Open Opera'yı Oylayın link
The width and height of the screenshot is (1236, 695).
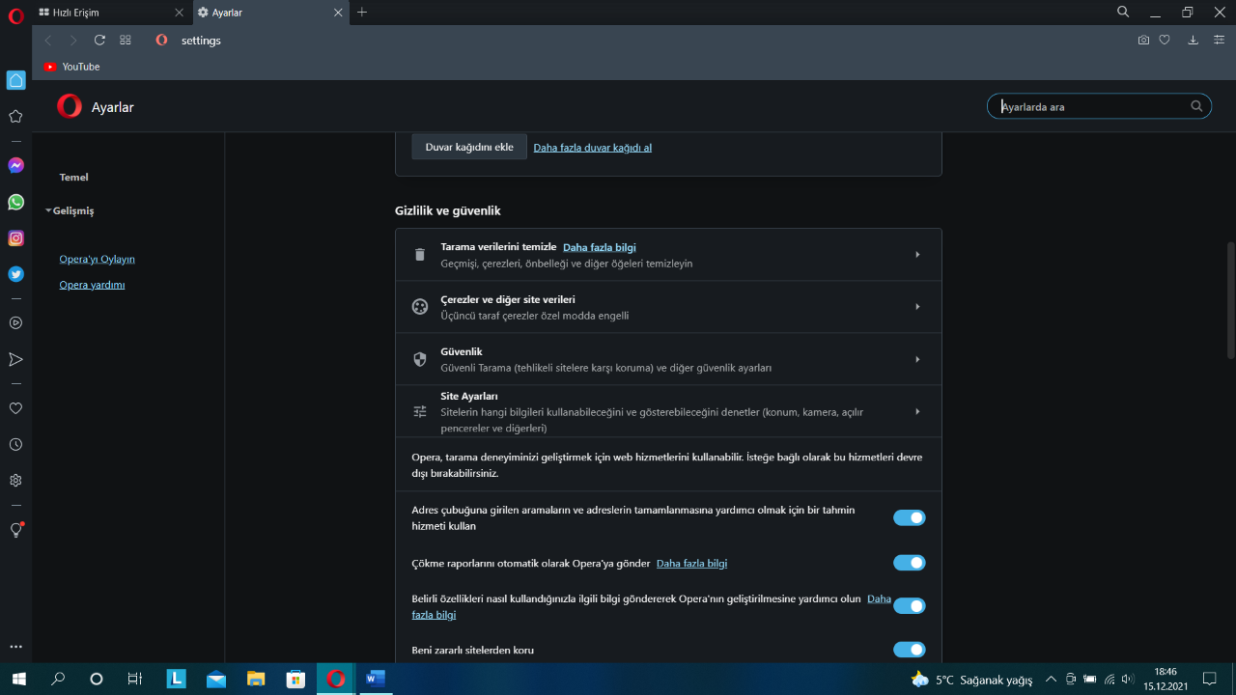coord(97,260)
